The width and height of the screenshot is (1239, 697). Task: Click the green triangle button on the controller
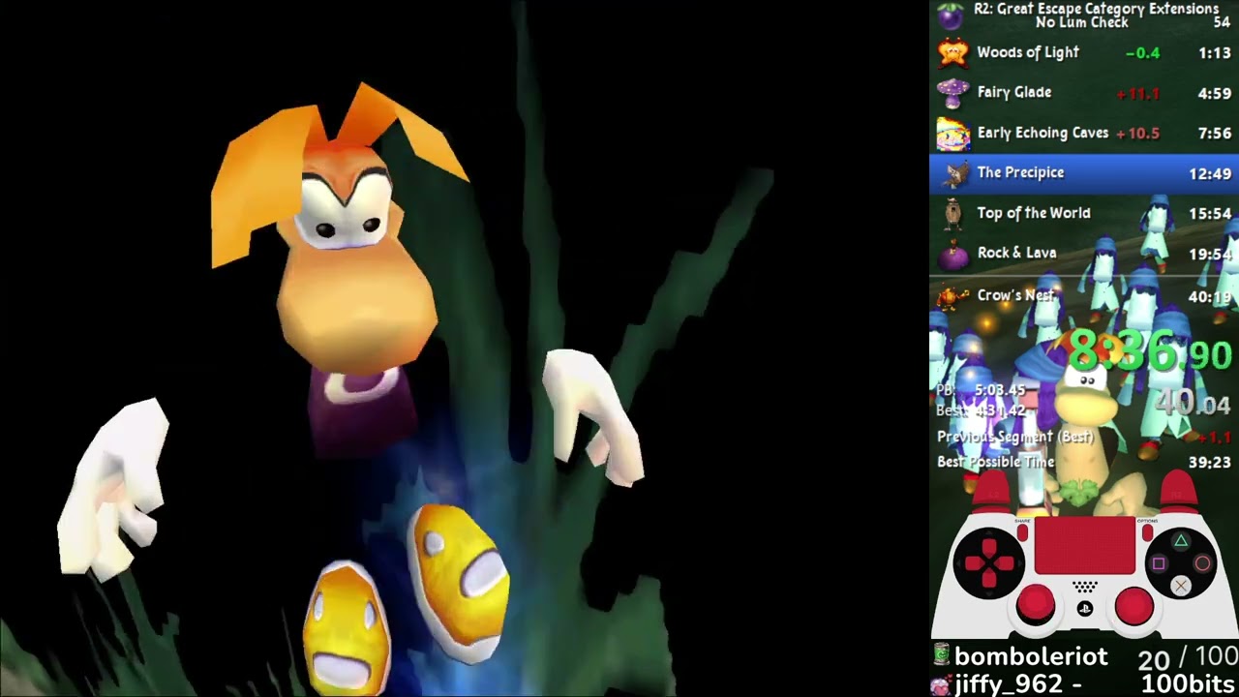(x=1181, y=542)
